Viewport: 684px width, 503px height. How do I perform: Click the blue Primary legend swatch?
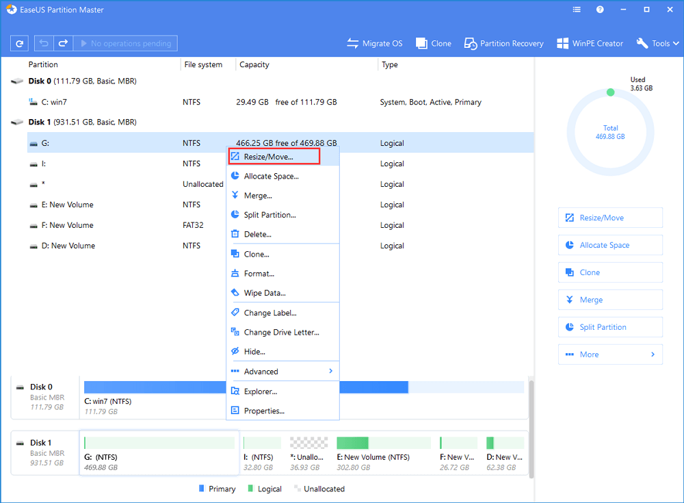pos(202,488)
